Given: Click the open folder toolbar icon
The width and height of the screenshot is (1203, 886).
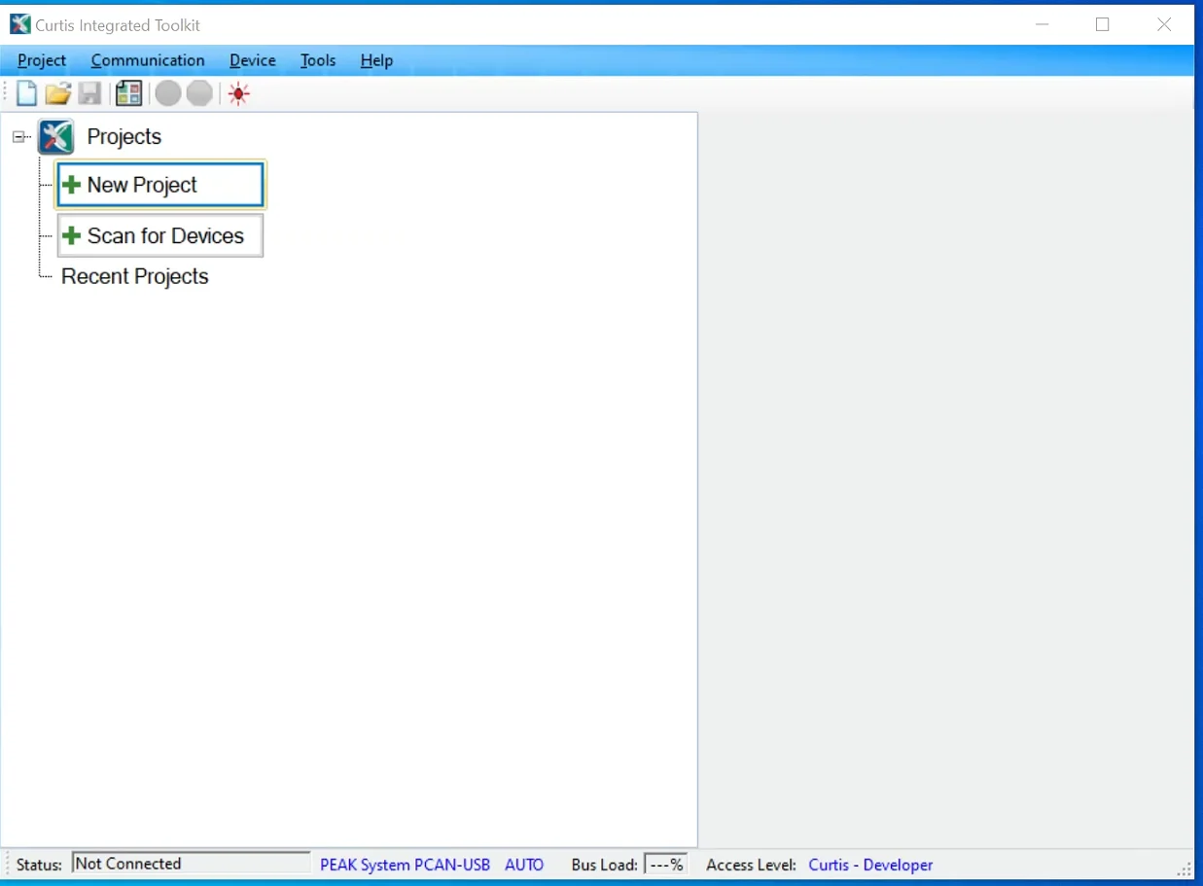Looking at the screenshot, I should point(58,94).
